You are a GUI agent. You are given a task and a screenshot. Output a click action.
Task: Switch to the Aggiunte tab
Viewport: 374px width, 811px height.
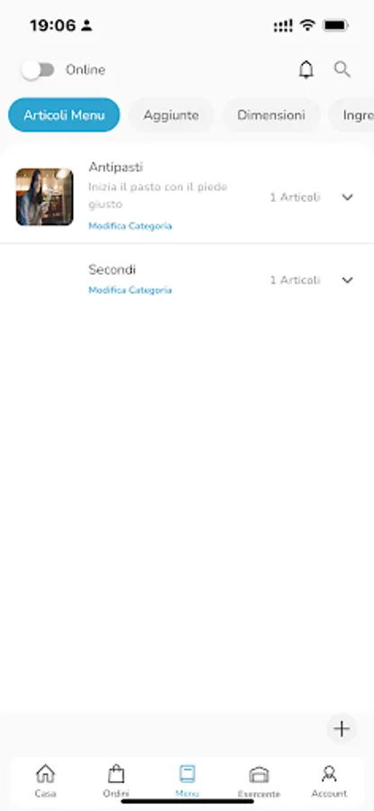point(171,114)
